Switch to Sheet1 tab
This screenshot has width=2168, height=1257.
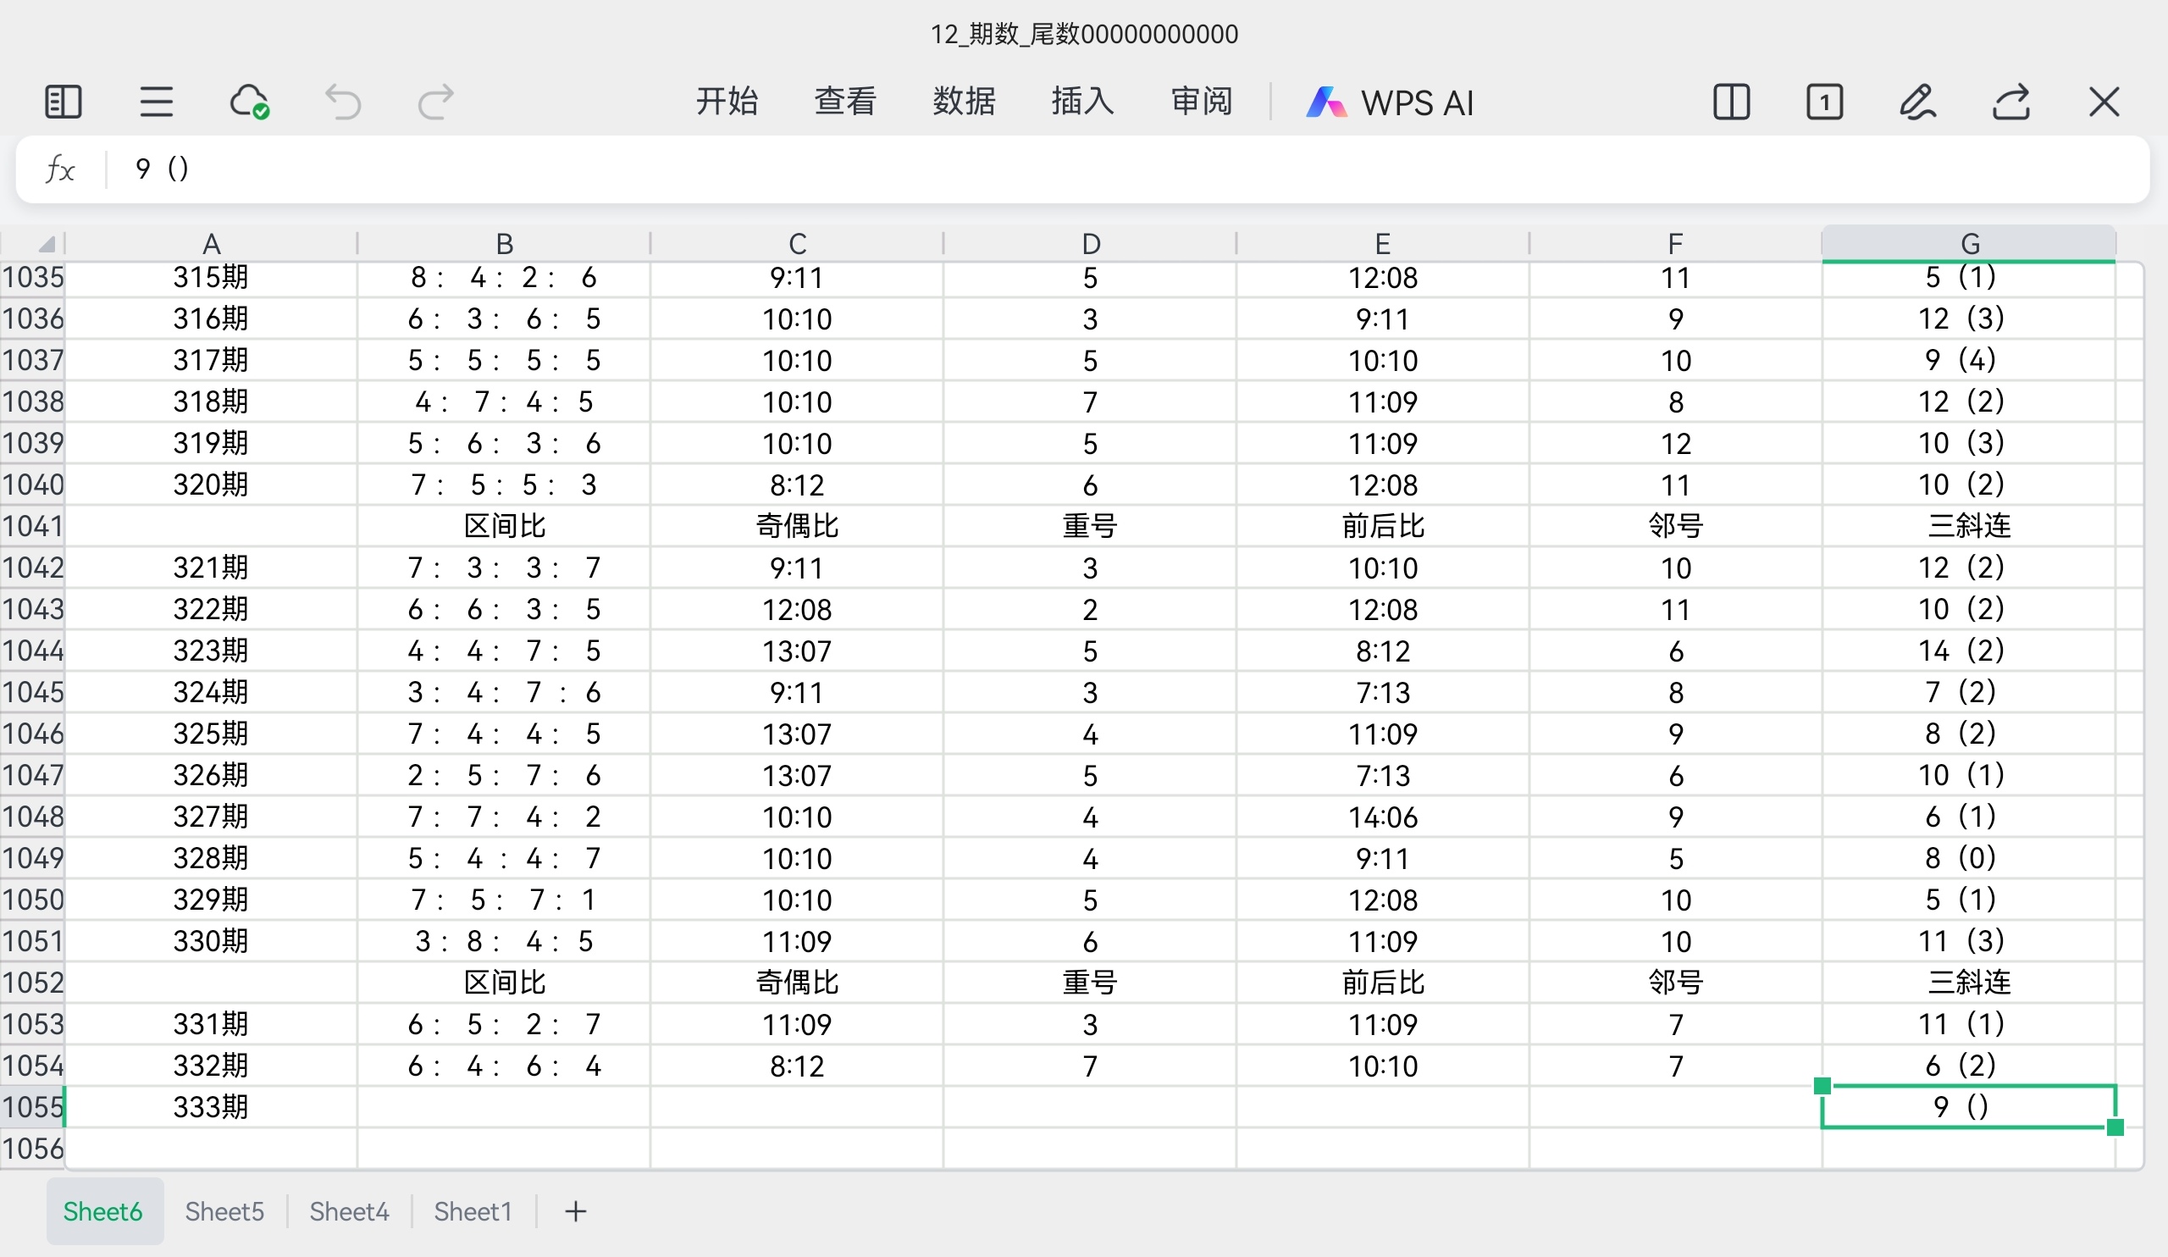pyautogui.click(x=473, y=1211)
